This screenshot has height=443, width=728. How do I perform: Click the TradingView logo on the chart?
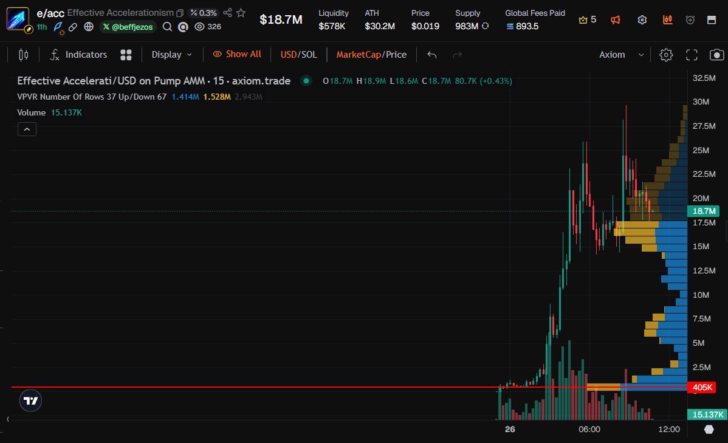click(x=30, y=400)
